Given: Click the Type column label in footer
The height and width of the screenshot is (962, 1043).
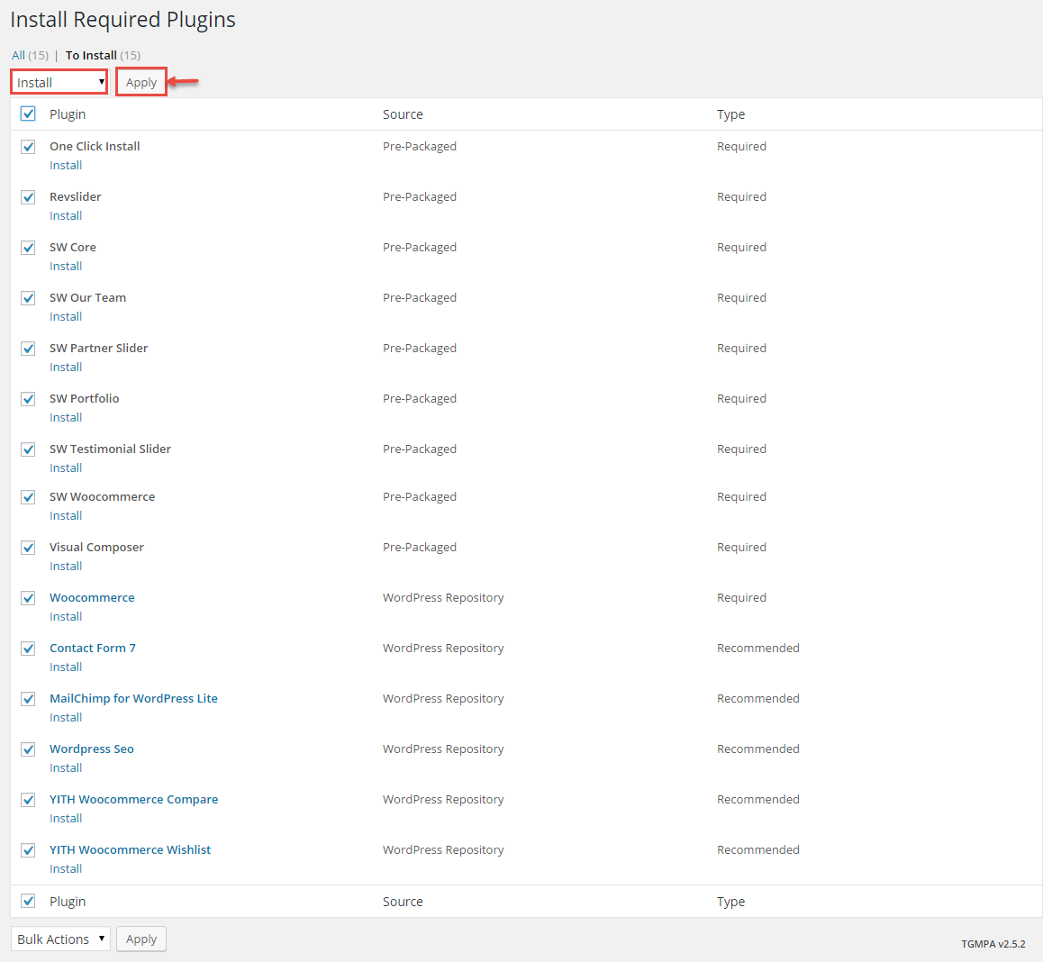Looking at the screenshot, I should pyautogui.click(x=730, y=902).
